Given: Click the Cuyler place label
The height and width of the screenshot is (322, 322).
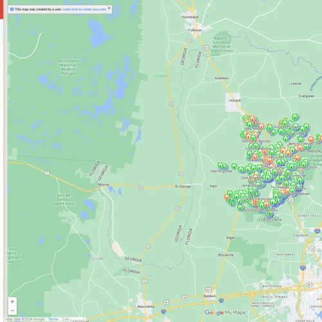Looking at the screenshot, I should (x=97, y=259).
